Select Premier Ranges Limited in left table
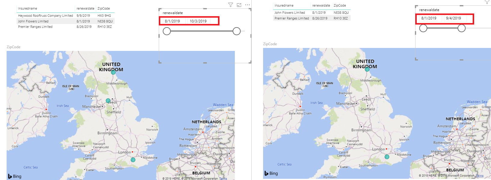 (x=35, y=27)
